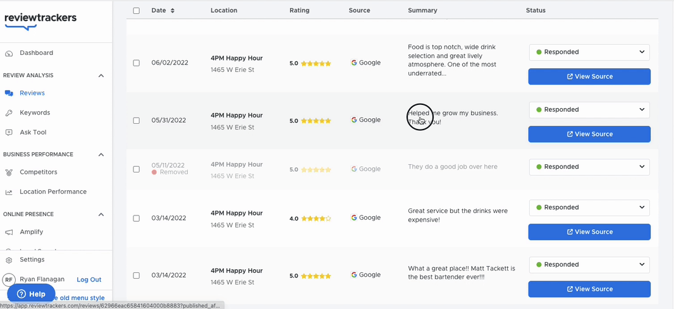Select checkbox for Matt Tackett review
The height and width of the screenshot is (309, 674).
[x=137, y=275]
